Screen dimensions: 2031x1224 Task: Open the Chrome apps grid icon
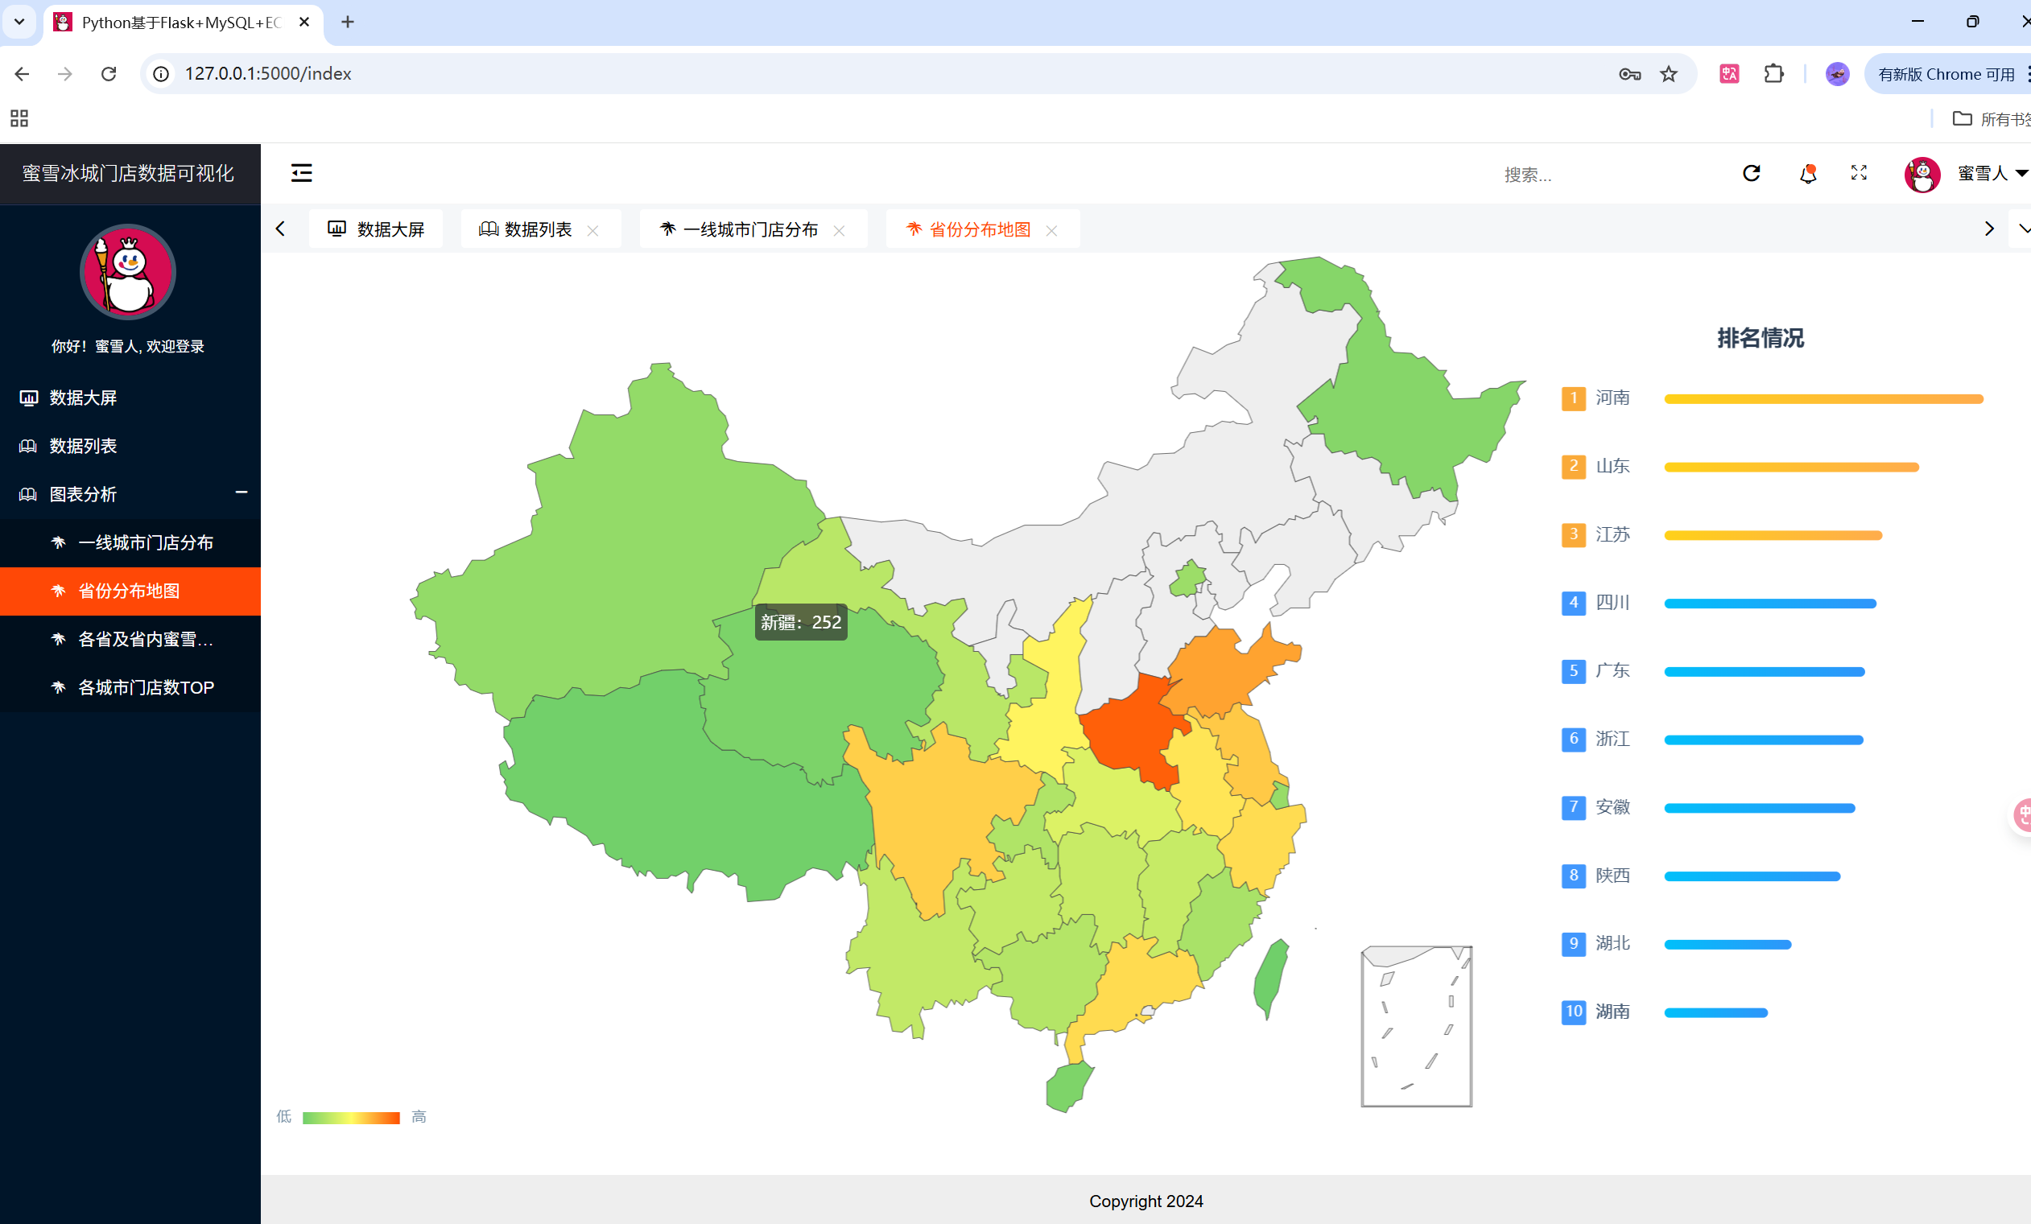pos(20,118)
